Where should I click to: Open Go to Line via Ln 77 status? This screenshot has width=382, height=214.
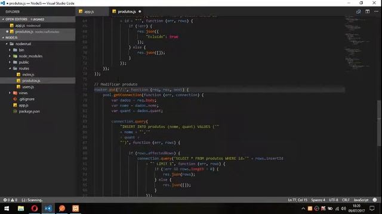297,200
